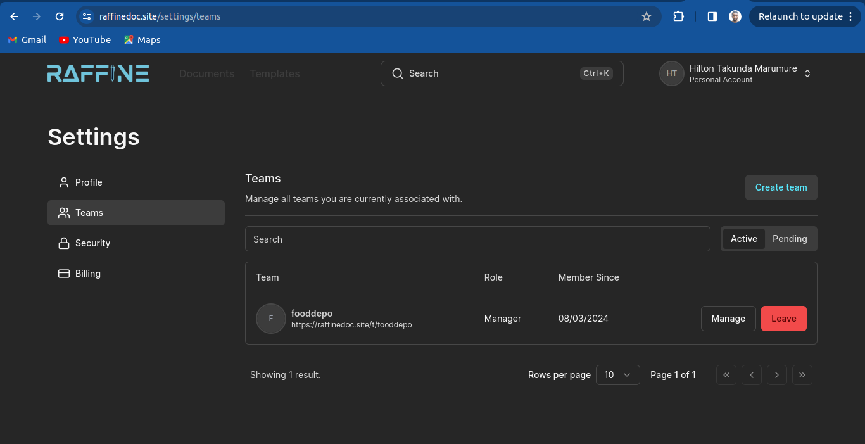Viewport: 865px width, 444px height.
Task: Open the browser extensions puzzle icon
Action: pyautogui.click(x=678, y=16)
